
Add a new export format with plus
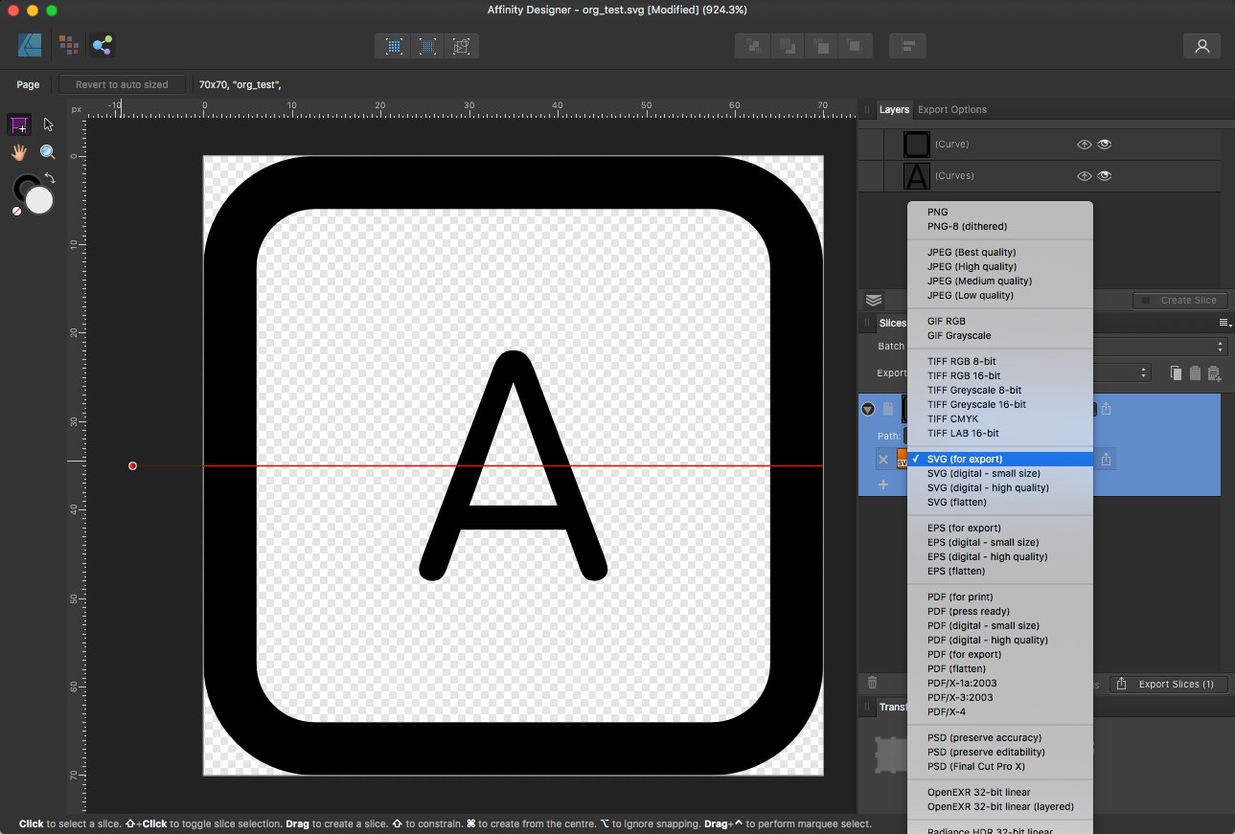coord(883,485)
